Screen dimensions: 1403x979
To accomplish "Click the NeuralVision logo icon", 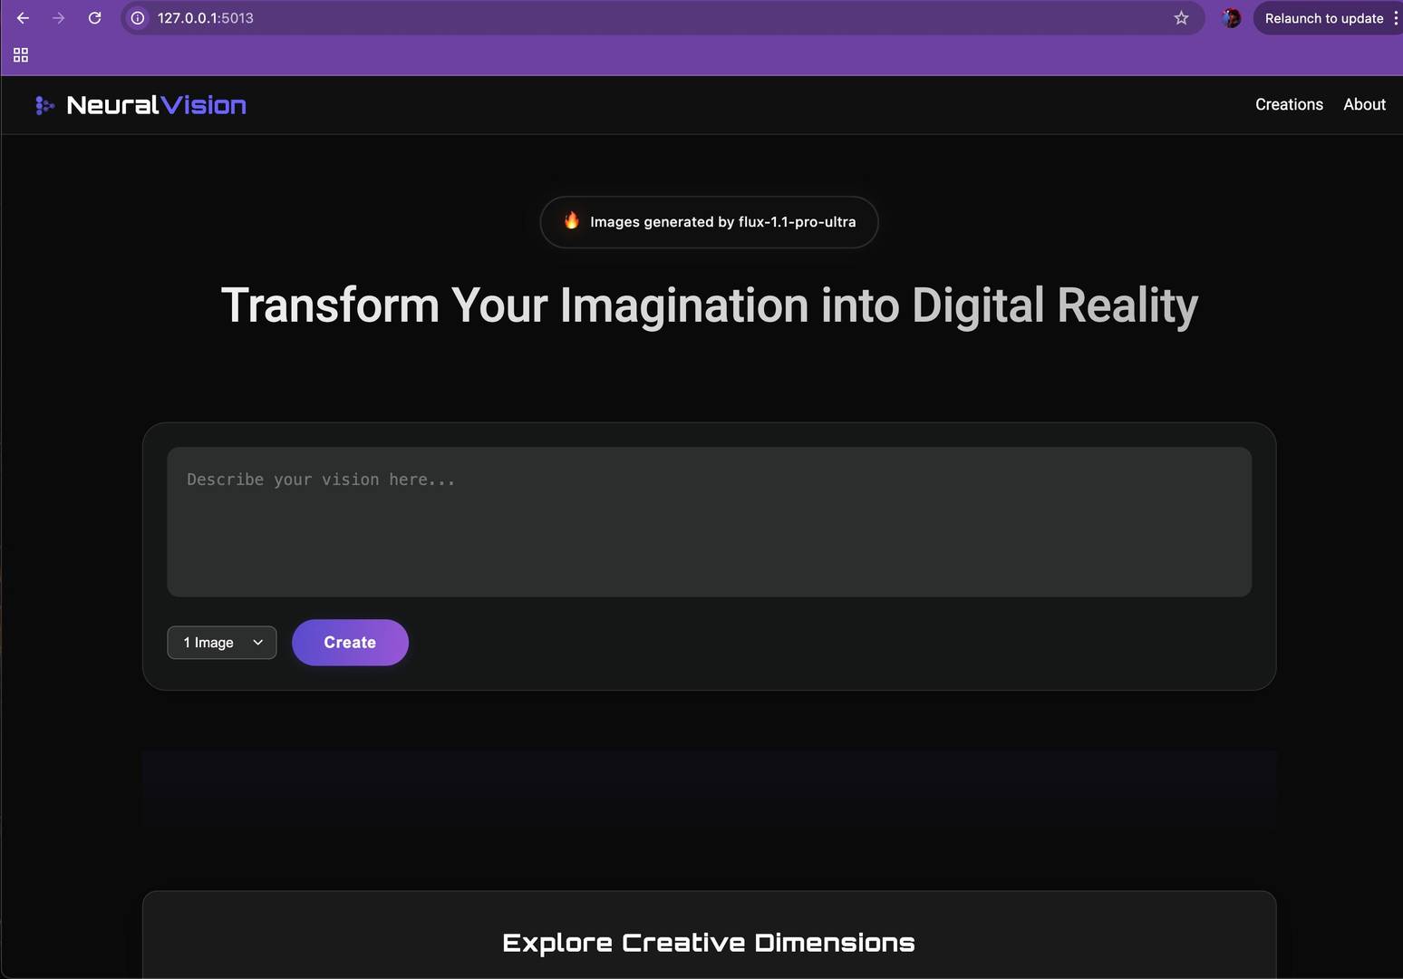I will (x=44, y=105).
